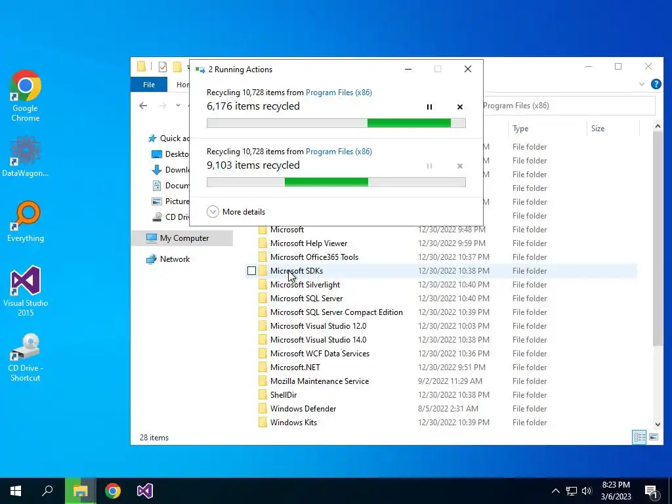
Task: Click the second recycling progress bar
Action: click(x=336, y=182)
